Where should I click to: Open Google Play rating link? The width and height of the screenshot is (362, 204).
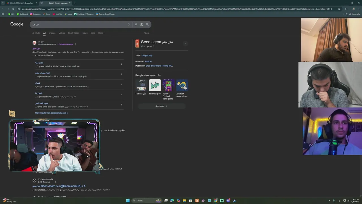pos(147,56)
